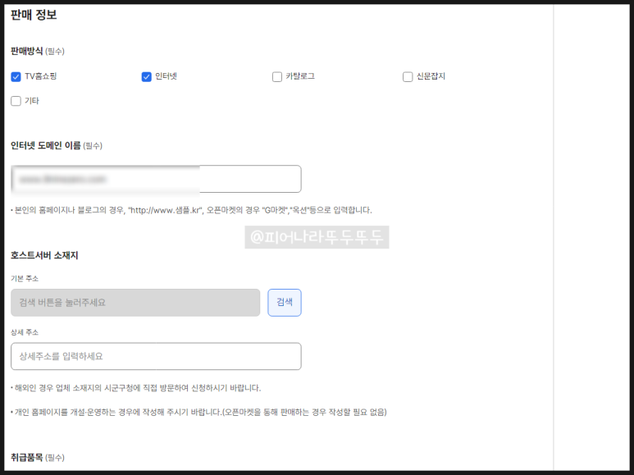Click the 기본 주소 field label
The height and width of the screenshot is (475, 634).
pos(25,279)
